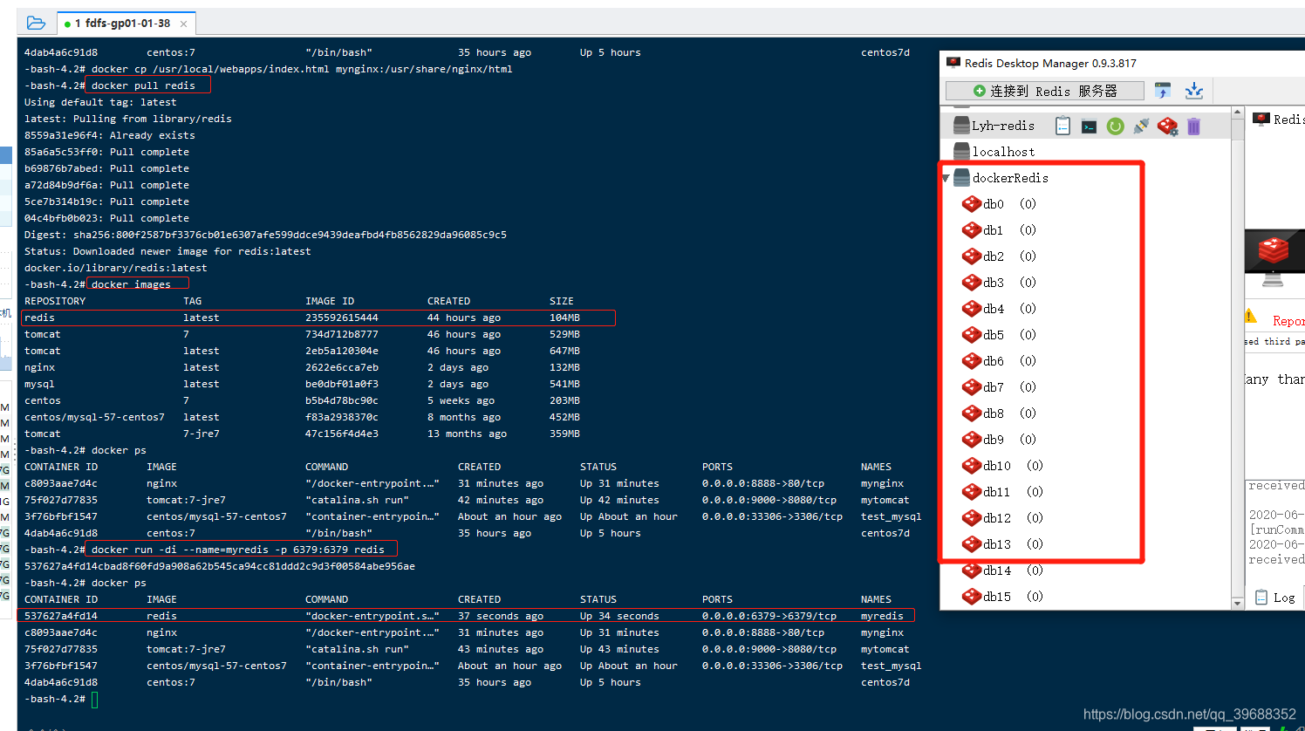Open the Log tab at bottom
This screenshot has height=731, width=1305.
point(1275,598)
